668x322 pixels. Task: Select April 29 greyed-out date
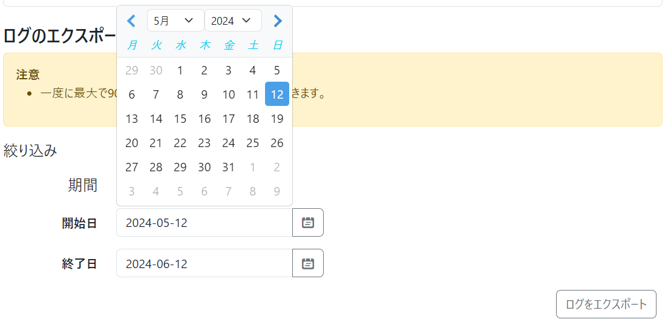(x=132, y=70)
